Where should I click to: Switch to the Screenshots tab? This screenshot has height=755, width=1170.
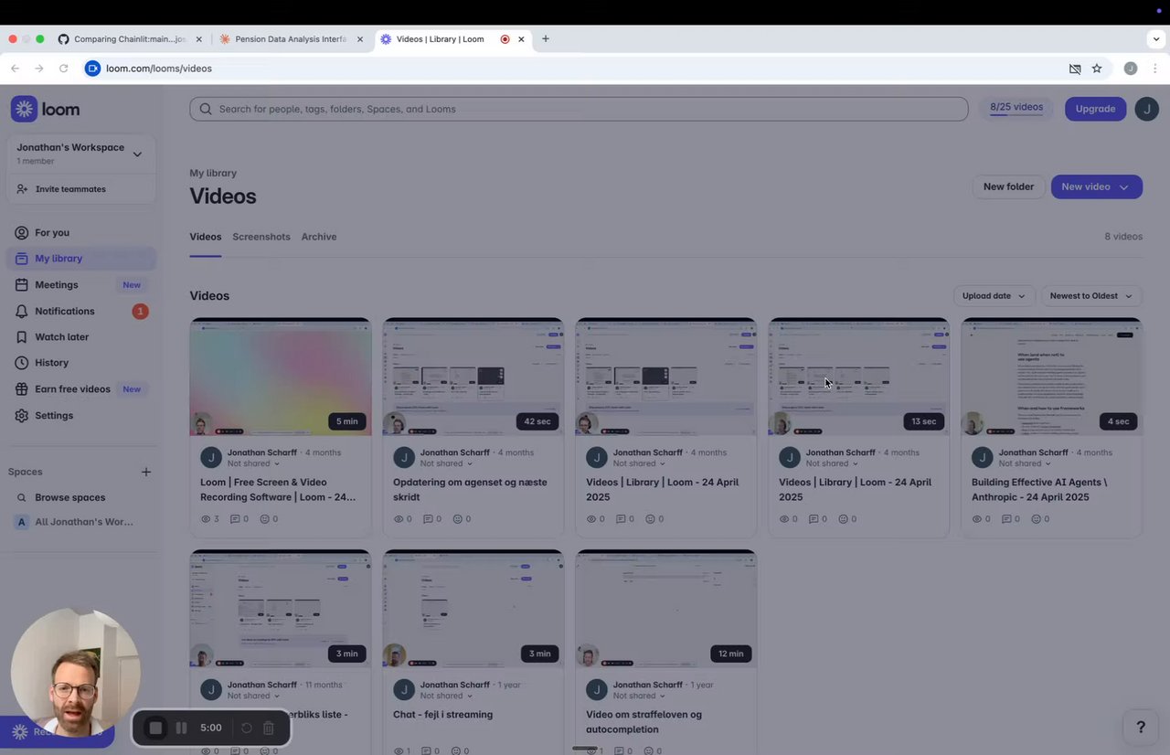(x=261, y=237)
